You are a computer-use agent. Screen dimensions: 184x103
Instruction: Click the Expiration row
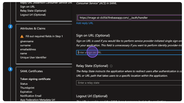(26, 92)
